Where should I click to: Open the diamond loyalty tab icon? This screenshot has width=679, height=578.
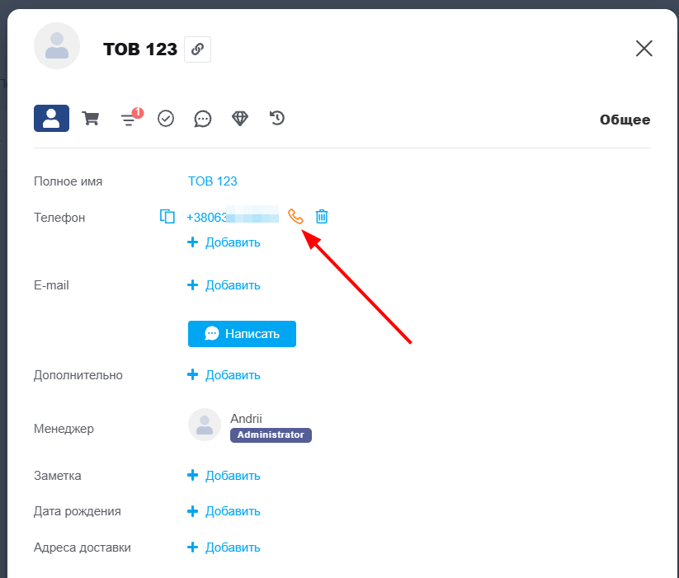pos(240,119)
